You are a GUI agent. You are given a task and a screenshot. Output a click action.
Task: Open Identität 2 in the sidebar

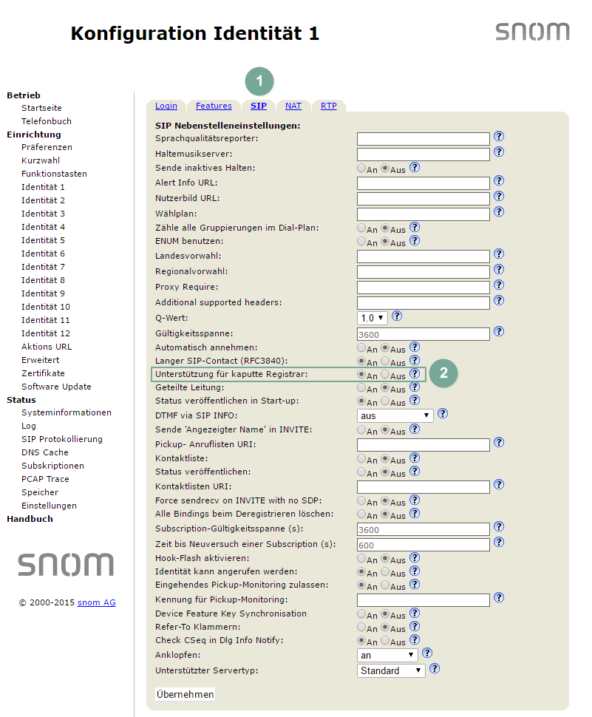43,200
